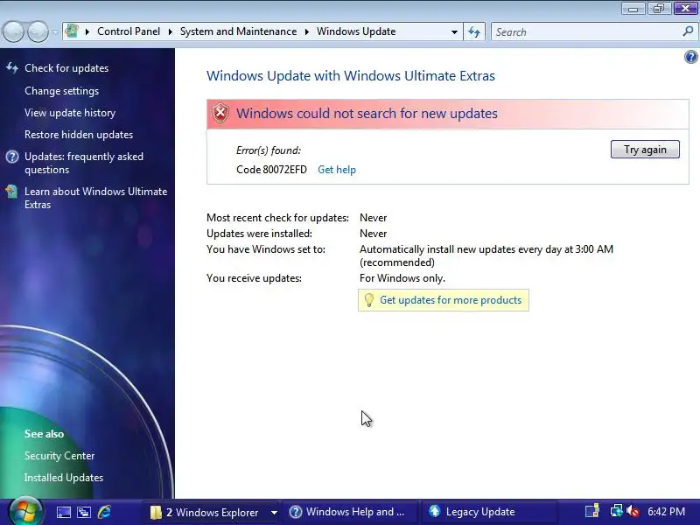Screen dimensions: 700x525
Task: Click the light bulb icon in yellow box
Action: pos(368,300)
